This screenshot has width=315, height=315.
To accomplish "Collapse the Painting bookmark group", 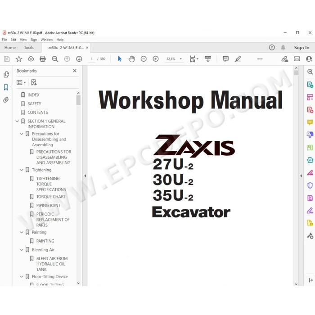I will coord(22,232).
